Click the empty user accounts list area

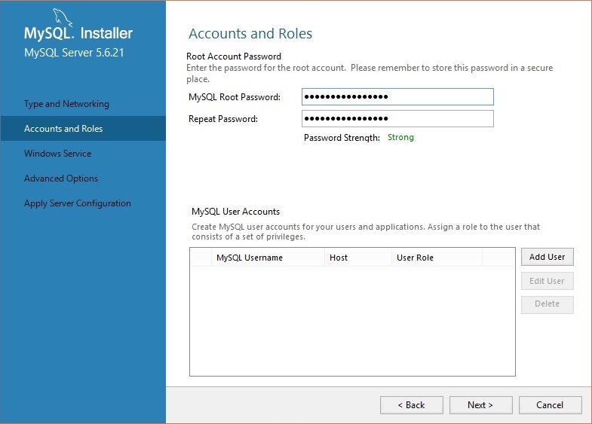[352, 320]
